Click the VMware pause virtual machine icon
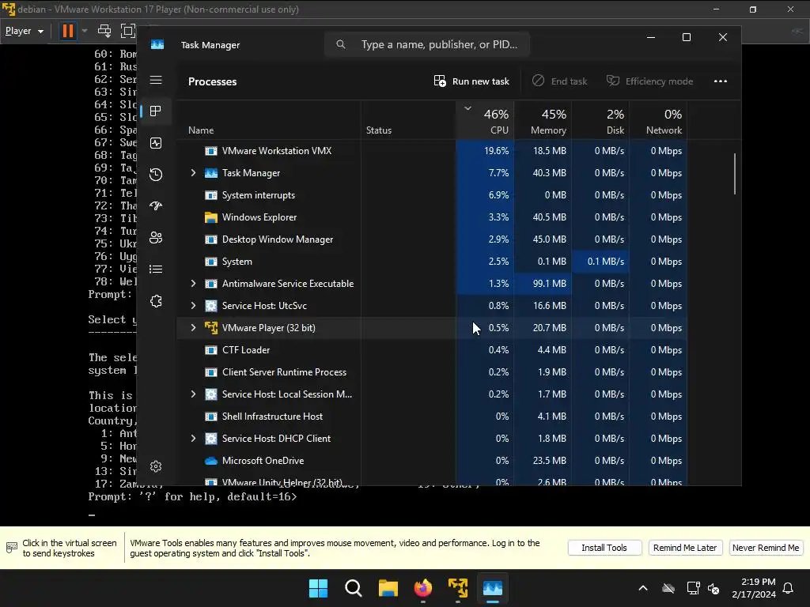The image size is (810, 607). [68, 31]
